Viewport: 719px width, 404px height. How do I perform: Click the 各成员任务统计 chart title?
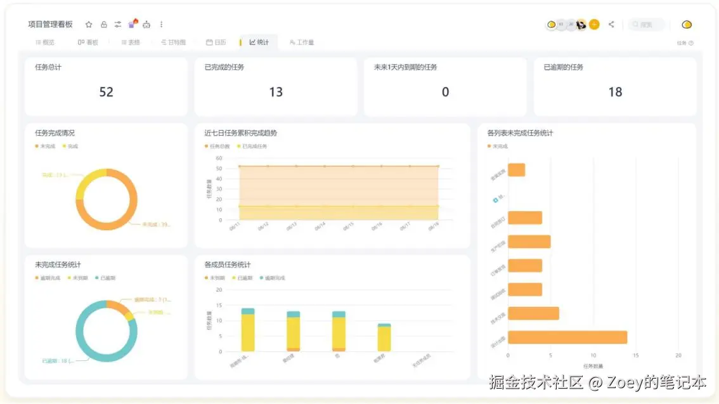pos(228,264)
